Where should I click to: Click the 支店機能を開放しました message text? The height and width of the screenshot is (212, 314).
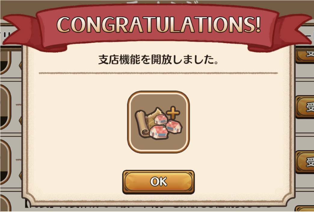point(158,60)
